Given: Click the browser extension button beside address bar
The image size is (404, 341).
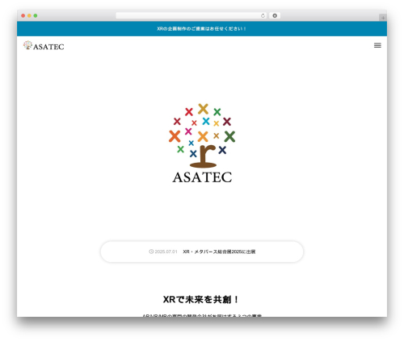Looking at the screenshot, I should [x=275, y=15].
